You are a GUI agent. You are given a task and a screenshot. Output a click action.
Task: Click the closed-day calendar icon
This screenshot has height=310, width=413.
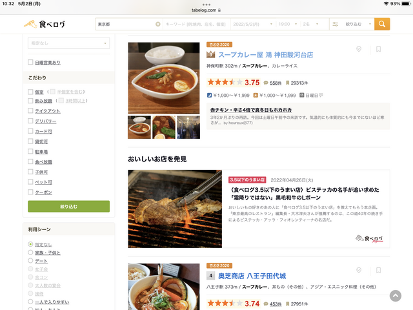301,95
